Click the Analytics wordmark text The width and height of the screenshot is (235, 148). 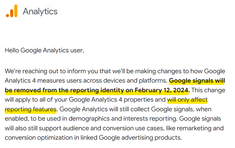point(40,11)
